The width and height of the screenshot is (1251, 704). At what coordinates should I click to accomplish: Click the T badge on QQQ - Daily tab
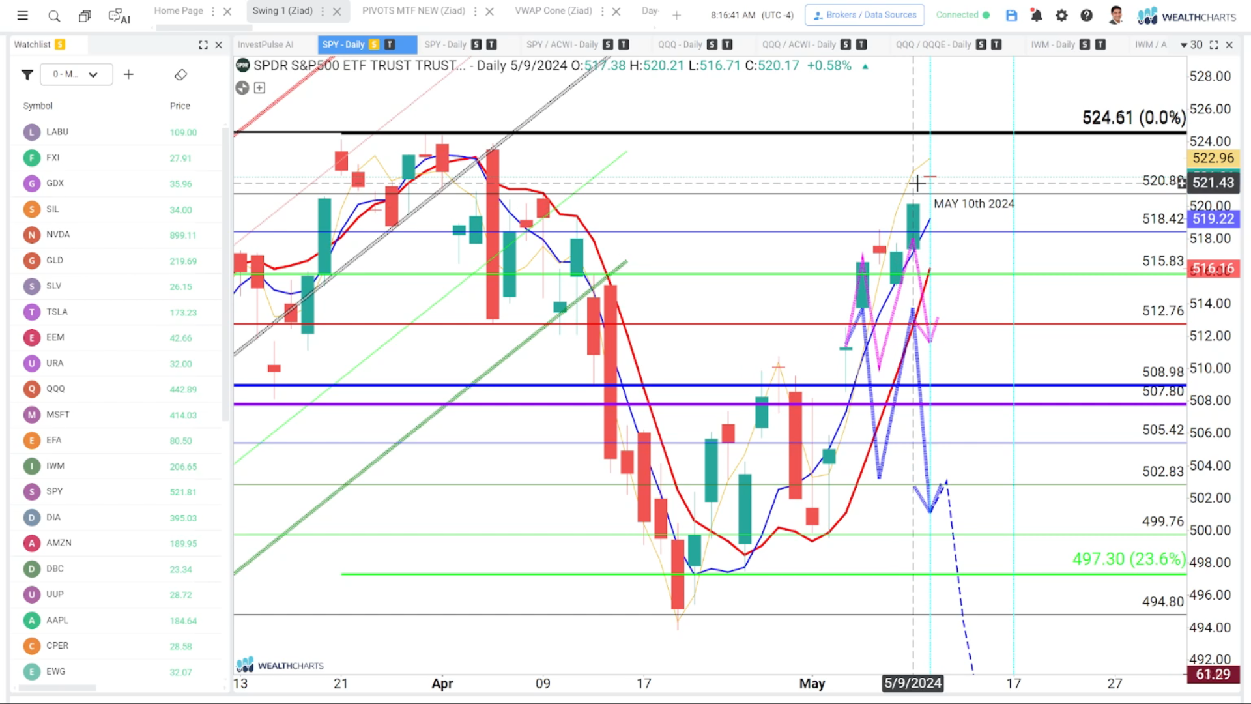728,44
